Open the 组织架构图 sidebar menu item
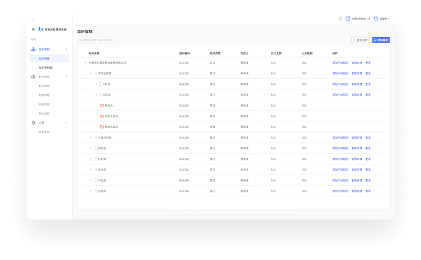The image size is (421, 260). point(46,68)
